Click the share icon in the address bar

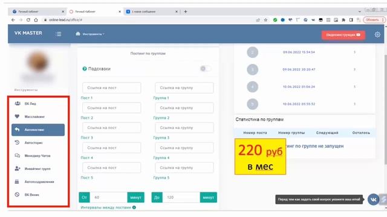tap(258, 20)
